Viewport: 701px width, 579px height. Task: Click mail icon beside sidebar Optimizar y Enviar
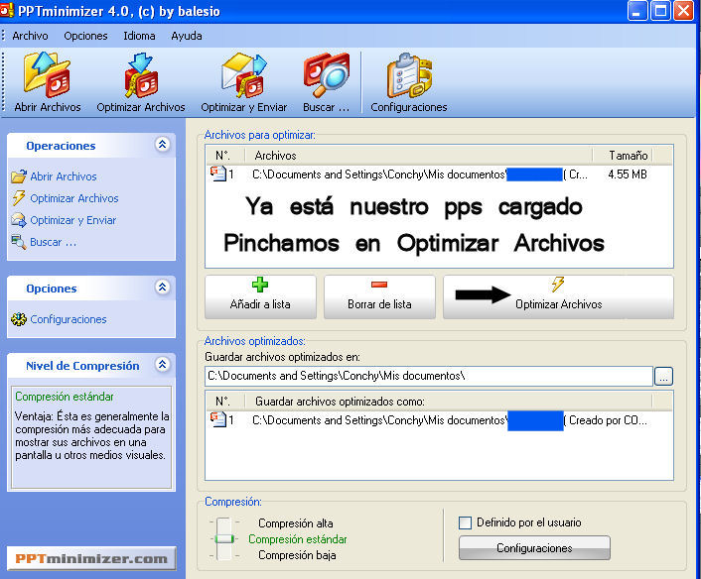[19, 220]
